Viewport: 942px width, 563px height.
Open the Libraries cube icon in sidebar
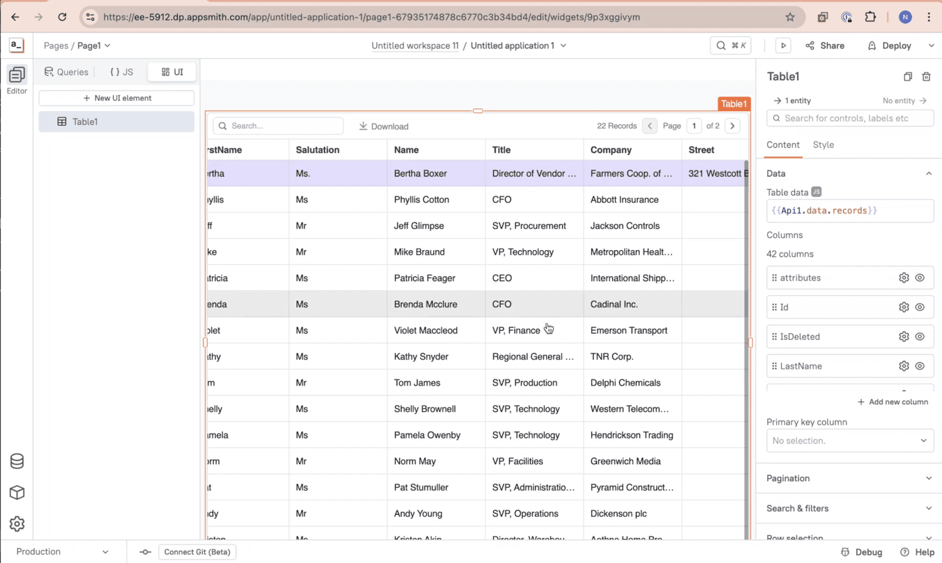pyautogui.click(x=17, y=492)
